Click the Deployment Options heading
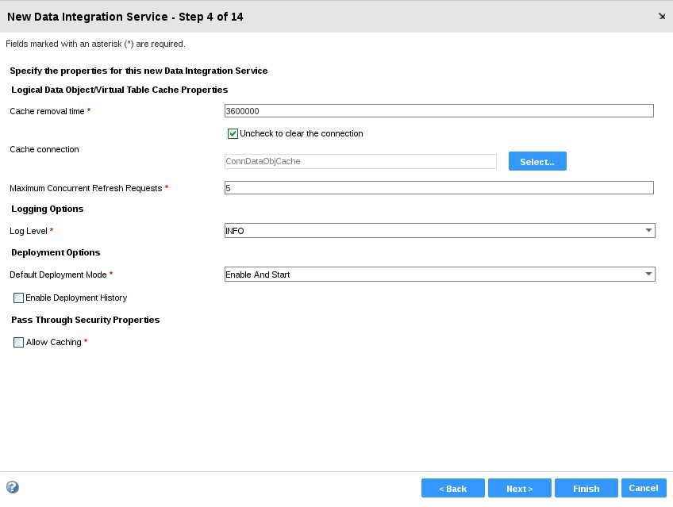The height and width of the screenshot is (507, 673). tap(56, 252)
